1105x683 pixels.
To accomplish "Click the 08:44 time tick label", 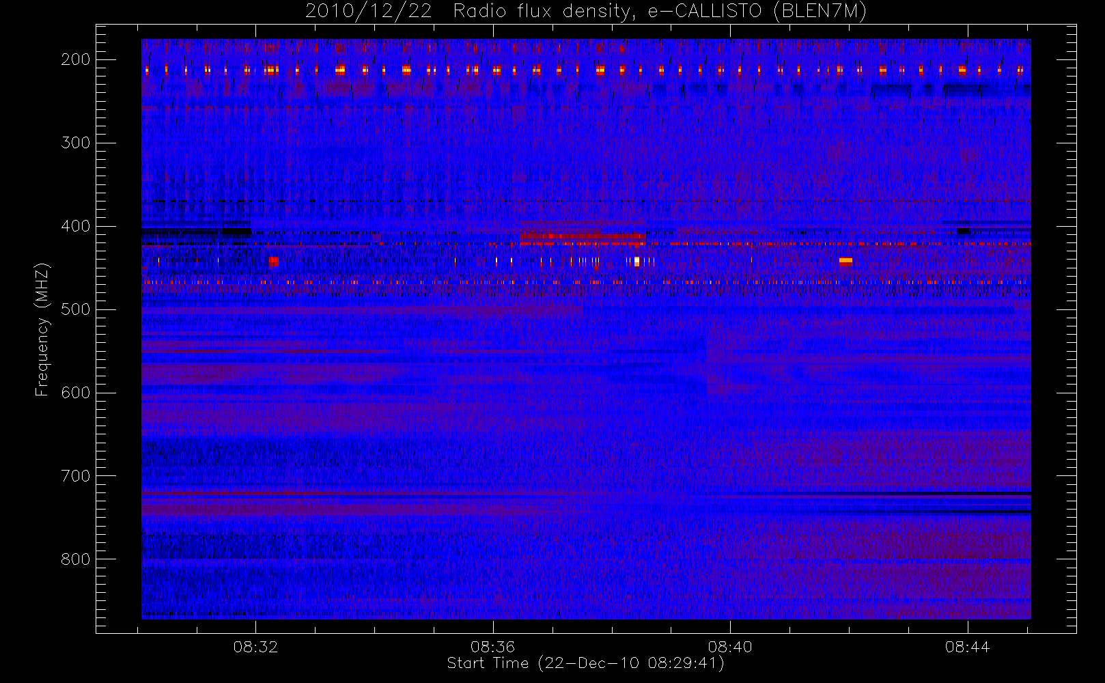I will tap(967, 647).
